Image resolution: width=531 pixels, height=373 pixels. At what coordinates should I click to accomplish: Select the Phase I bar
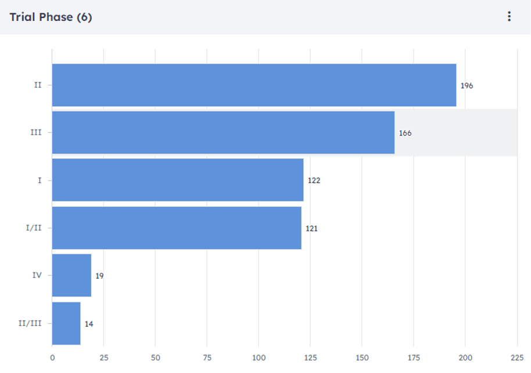[x=178, y=180]
